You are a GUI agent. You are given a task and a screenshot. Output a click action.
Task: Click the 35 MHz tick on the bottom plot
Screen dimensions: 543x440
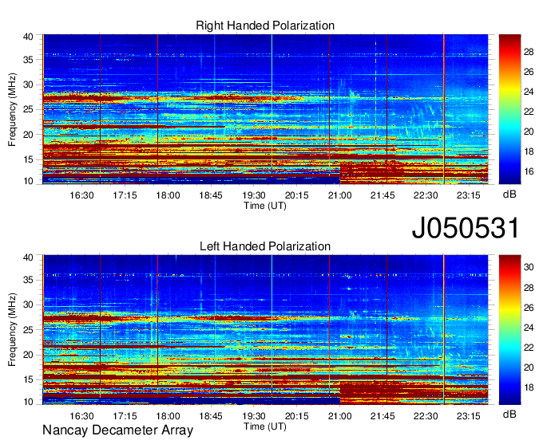(28, 280)
